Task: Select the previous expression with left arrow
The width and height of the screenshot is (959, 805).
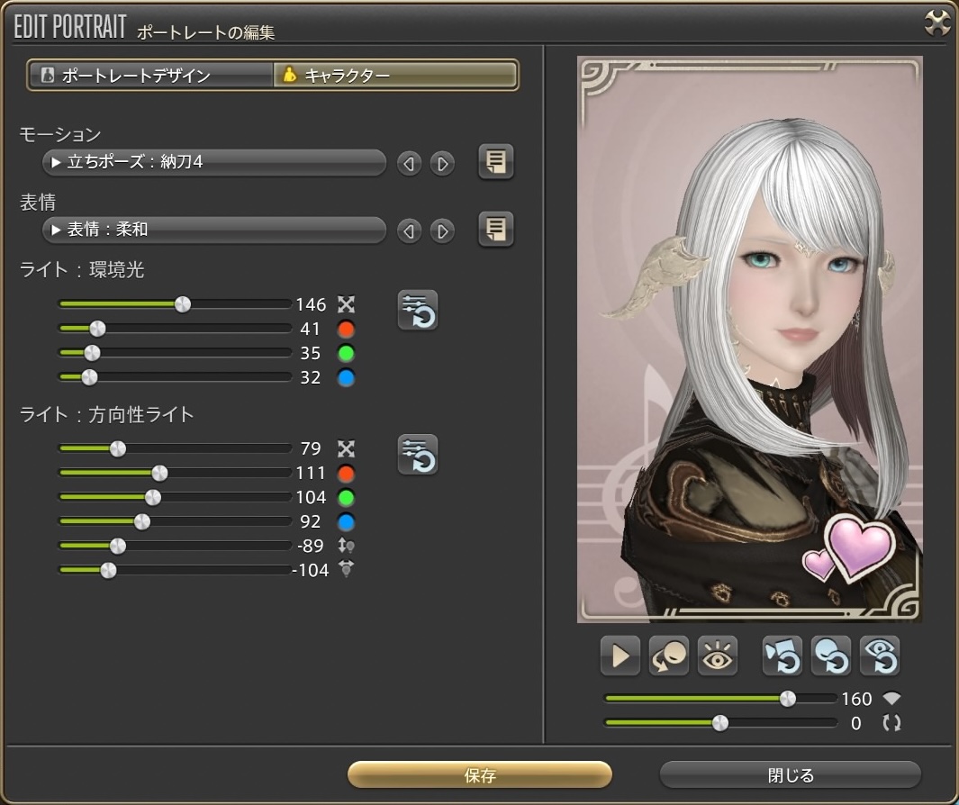Action: tap(410, 231)
